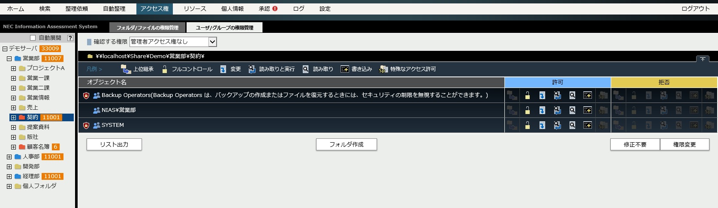Toggle allow Full Control for Backup Operators

pos(528,95)
